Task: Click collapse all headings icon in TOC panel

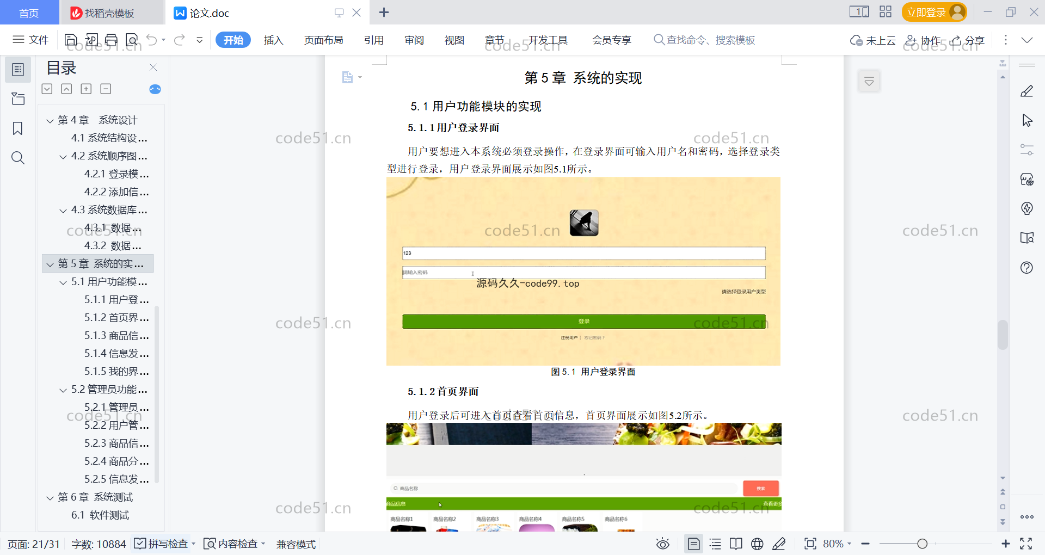Action: pos(66,89)
